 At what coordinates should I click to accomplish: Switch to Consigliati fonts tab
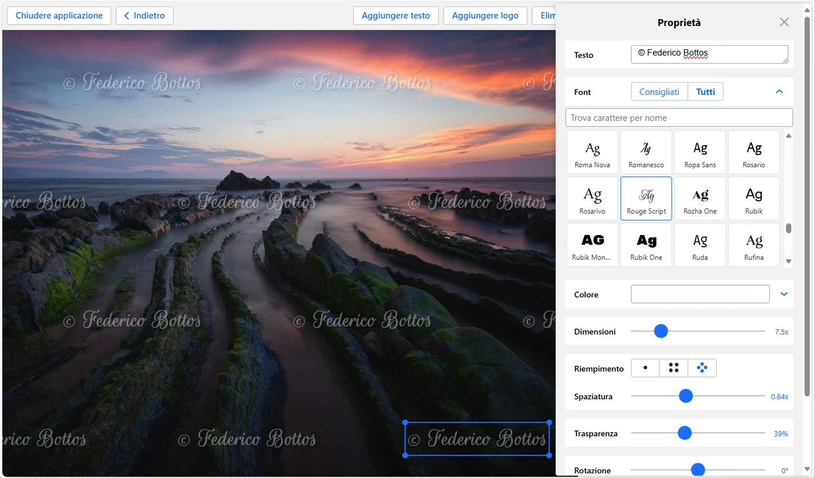(x=659, y=92)
